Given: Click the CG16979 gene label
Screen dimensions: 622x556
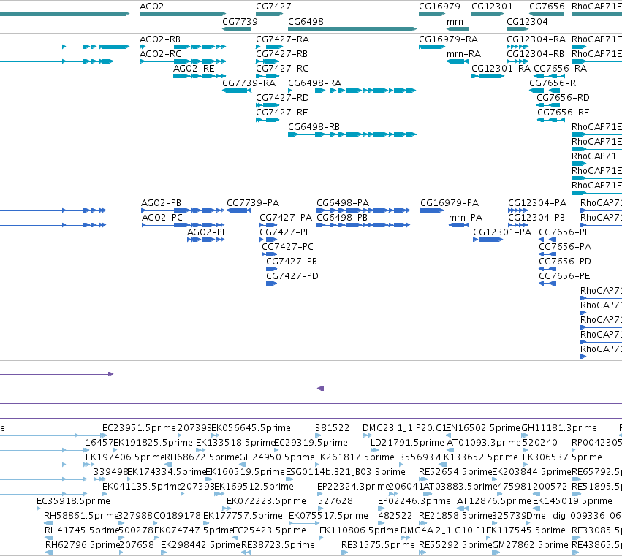Looking at the screenshot, I should pos(439,7).
